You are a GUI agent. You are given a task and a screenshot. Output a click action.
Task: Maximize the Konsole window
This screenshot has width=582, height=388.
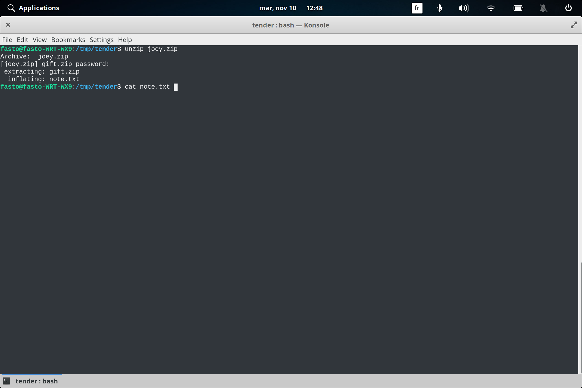pos(574,25)
